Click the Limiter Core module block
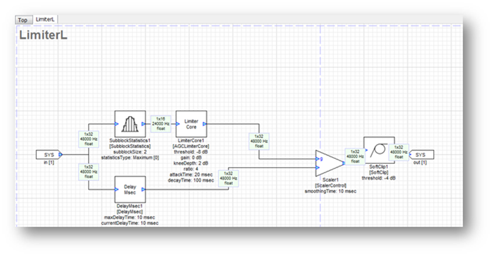 pyautogui.click(x=191, y=123)
